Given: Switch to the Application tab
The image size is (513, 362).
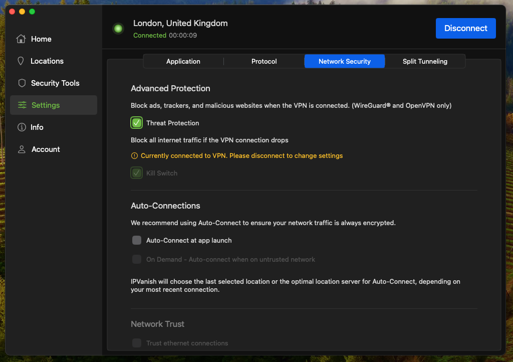Looking at the screenshot, I should (183, 61).
